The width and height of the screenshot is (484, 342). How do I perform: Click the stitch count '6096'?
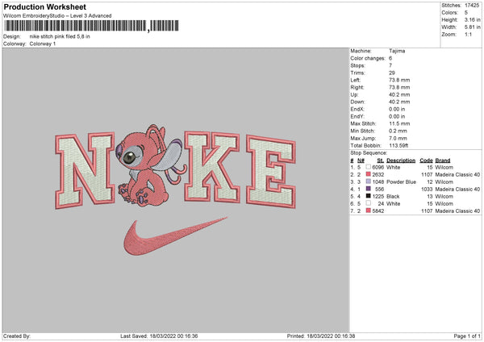[x=378, y=167]
